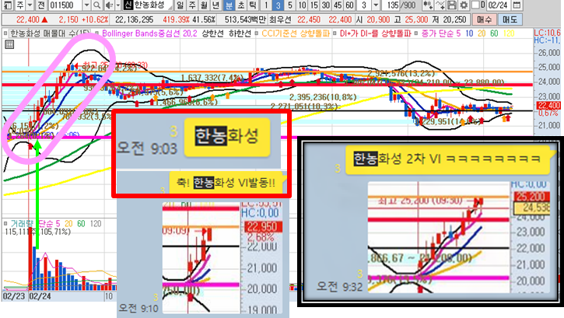Click the 매도 sell button

point(509,19)
